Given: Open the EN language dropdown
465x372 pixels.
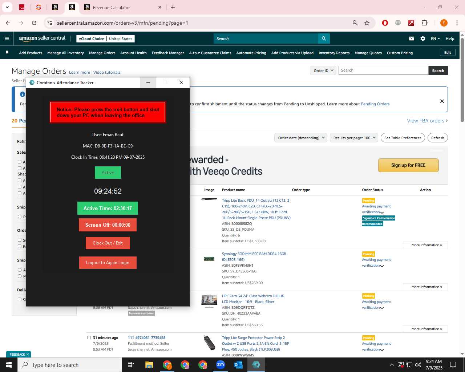Looking at the screenshot, I should click(435, 39).
